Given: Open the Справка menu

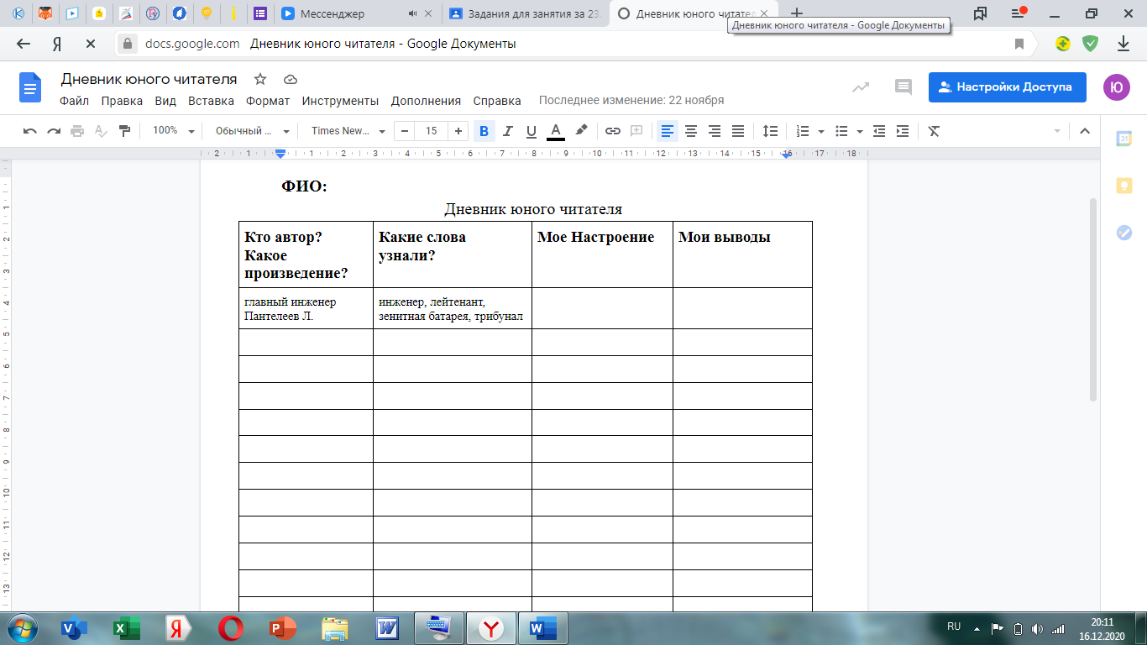Looking at the screenshot, I should click(497, 101).
